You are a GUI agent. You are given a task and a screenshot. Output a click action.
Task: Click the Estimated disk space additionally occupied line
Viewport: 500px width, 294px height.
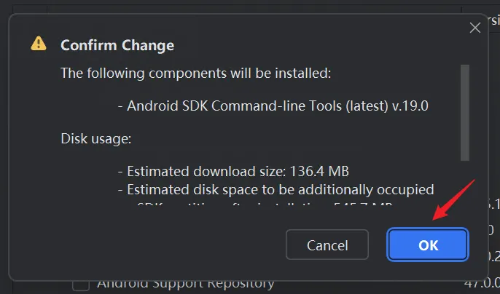tap(276, 190)
